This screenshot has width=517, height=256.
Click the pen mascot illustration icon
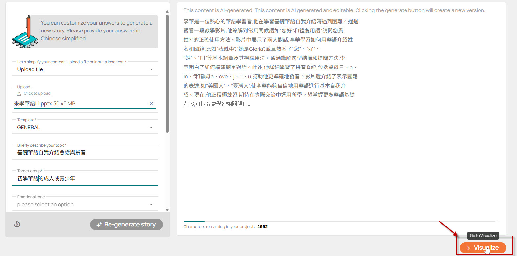pos(25,32)
